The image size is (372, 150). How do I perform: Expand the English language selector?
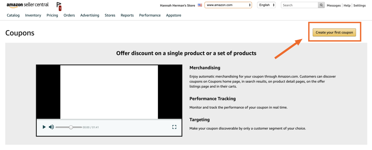tap(266, 5)
